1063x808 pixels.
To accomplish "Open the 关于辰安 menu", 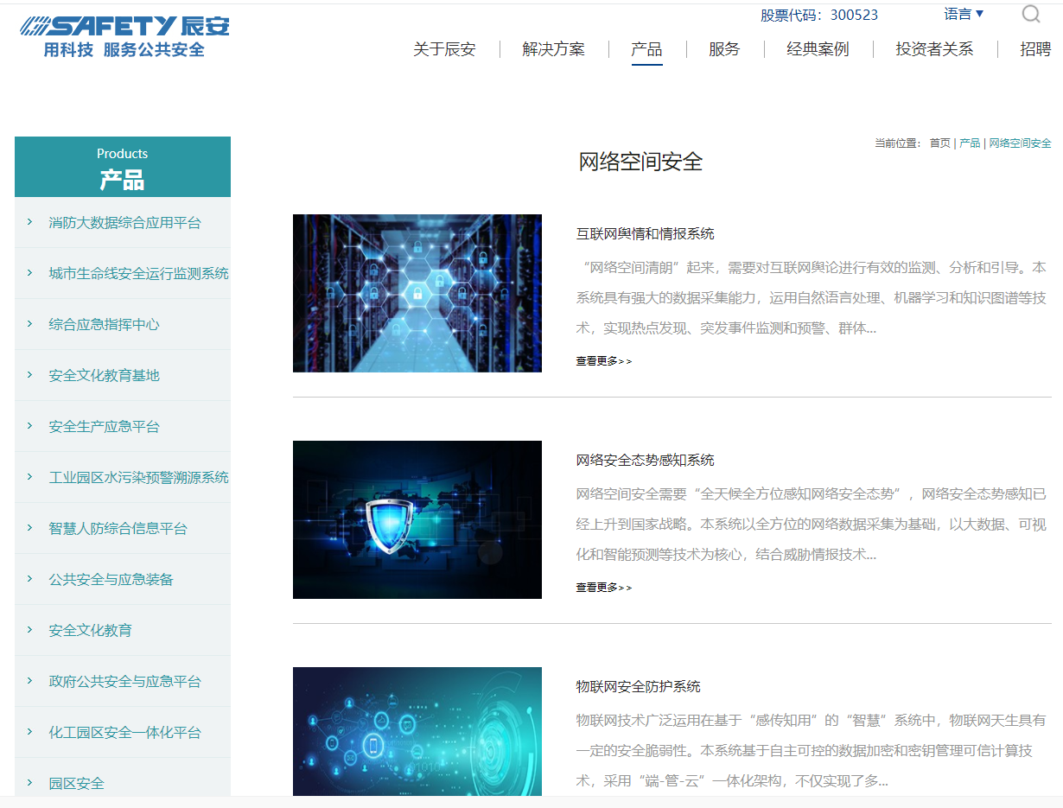I will click(444, 49).
